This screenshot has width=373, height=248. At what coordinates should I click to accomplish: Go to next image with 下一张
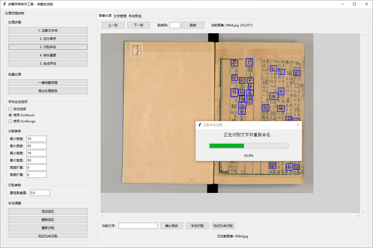tap(139, 25)
